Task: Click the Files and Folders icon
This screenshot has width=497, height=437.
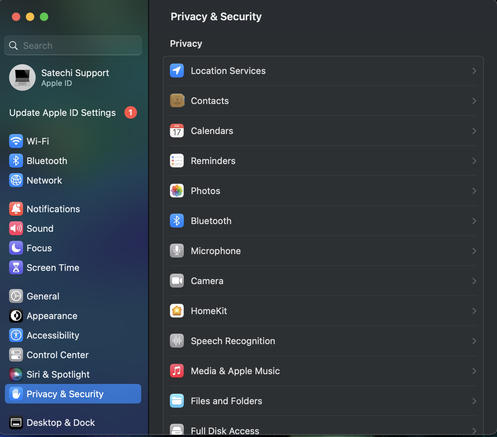Action: click(x=177, y=401)
